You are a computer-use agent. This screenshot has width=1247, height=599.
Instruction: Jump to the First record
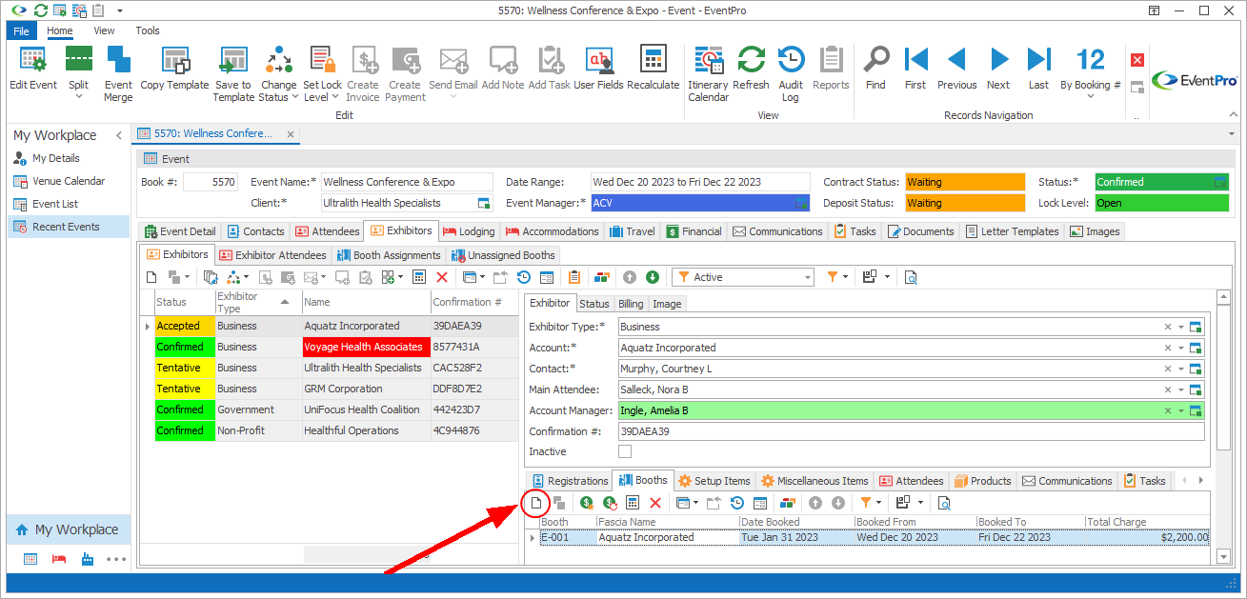point(915,69)
